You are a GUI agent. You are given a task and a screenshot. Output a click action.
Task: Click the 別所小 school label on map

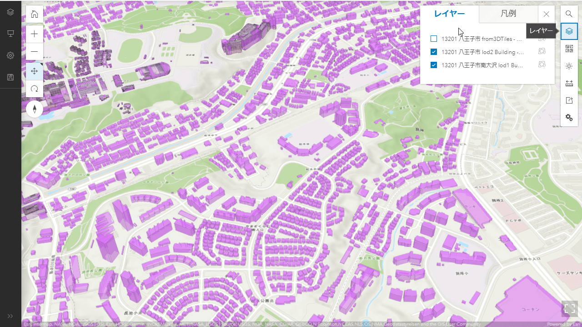tap(462, 274)
